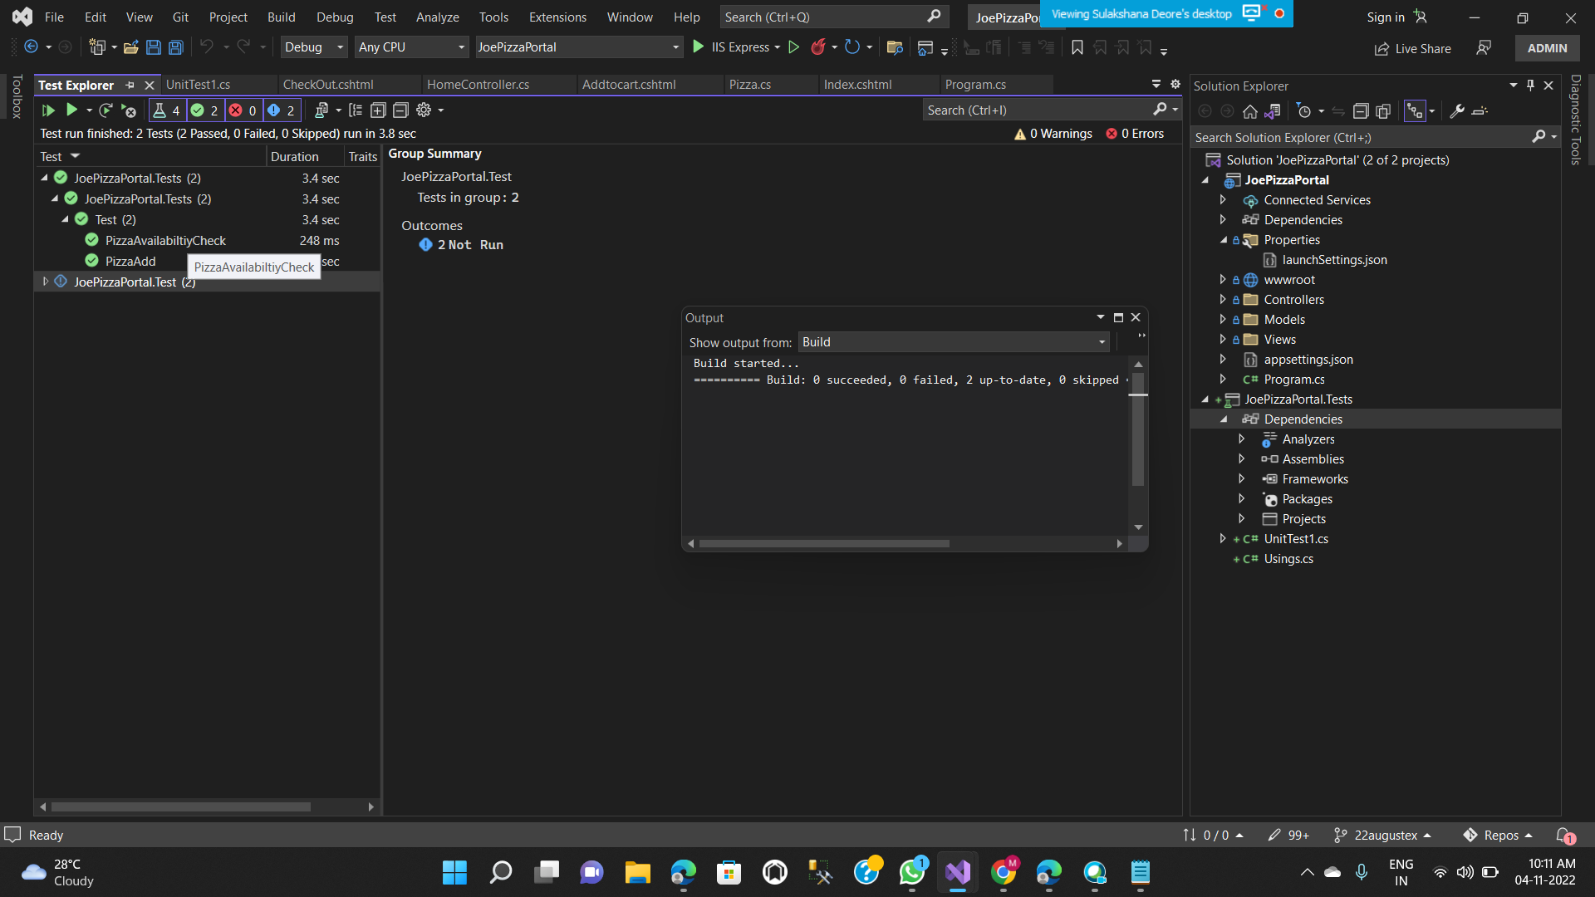Open the Build menu
This screenshot has width=1595, height=897.
(x=281, y=17)
